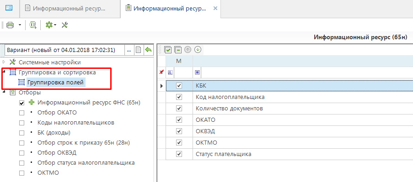The width and height of the screenshot is (413, 182).
Task: Select Коды налогоплательщиков label
Action: click(76, 123)
